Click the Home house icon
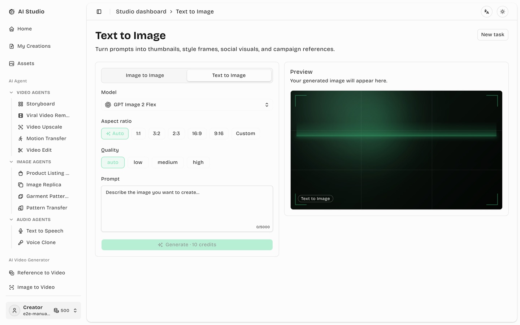 (12, 29)
